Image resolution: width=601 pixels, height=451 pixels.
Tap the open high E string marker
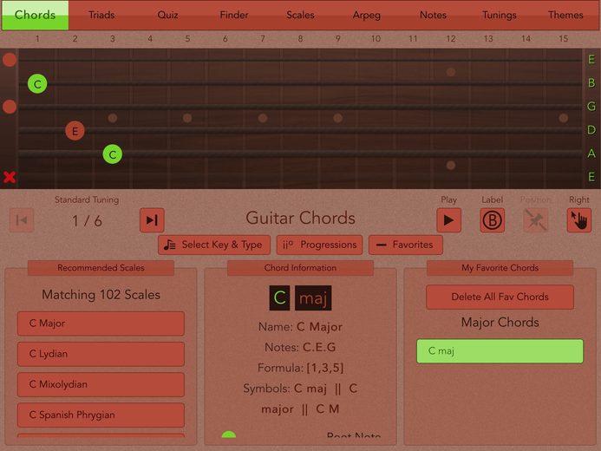[x=10, y=60]
